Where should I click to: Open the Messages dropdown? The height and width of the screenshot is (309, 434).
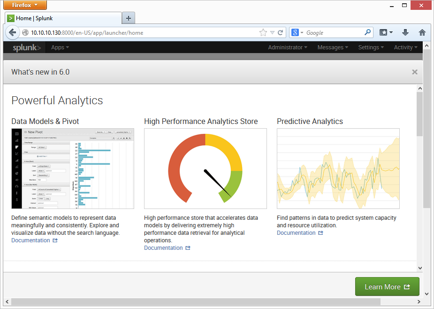(333, 47)
